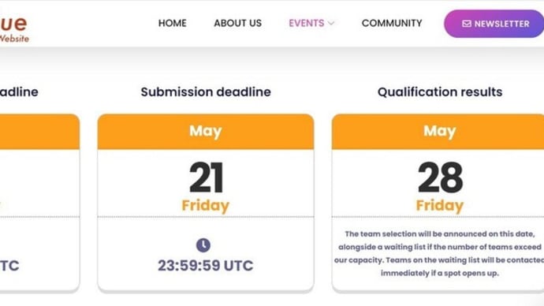544x306 pixels.
Task: Expand the Events dropdown chevron
Action: [x=331, y=23]
